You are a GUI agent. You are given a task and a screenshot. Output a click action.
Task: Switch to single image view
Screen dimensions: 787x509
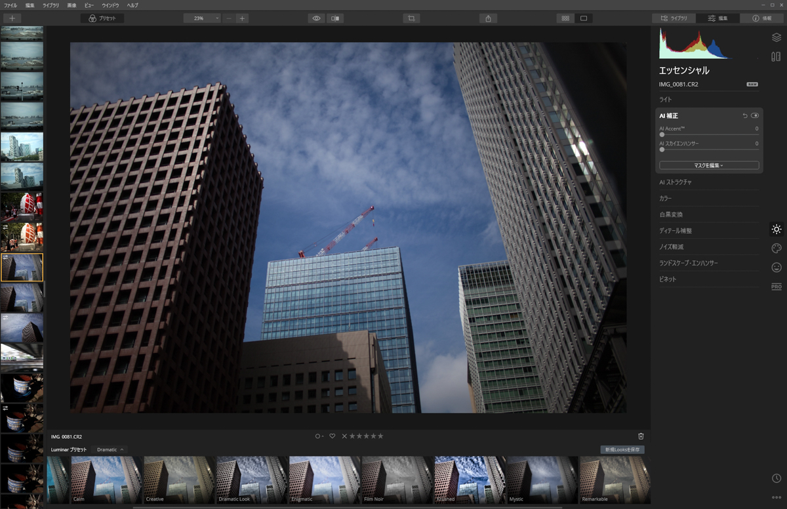pos(584,18)
